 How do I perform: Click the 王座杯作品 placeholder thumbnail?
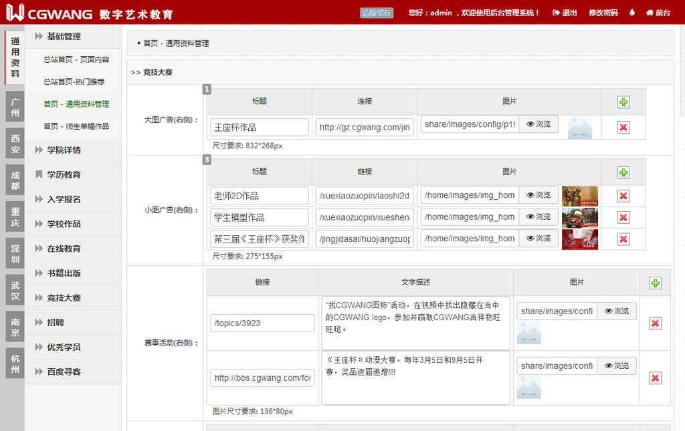(x=580, y=128)
